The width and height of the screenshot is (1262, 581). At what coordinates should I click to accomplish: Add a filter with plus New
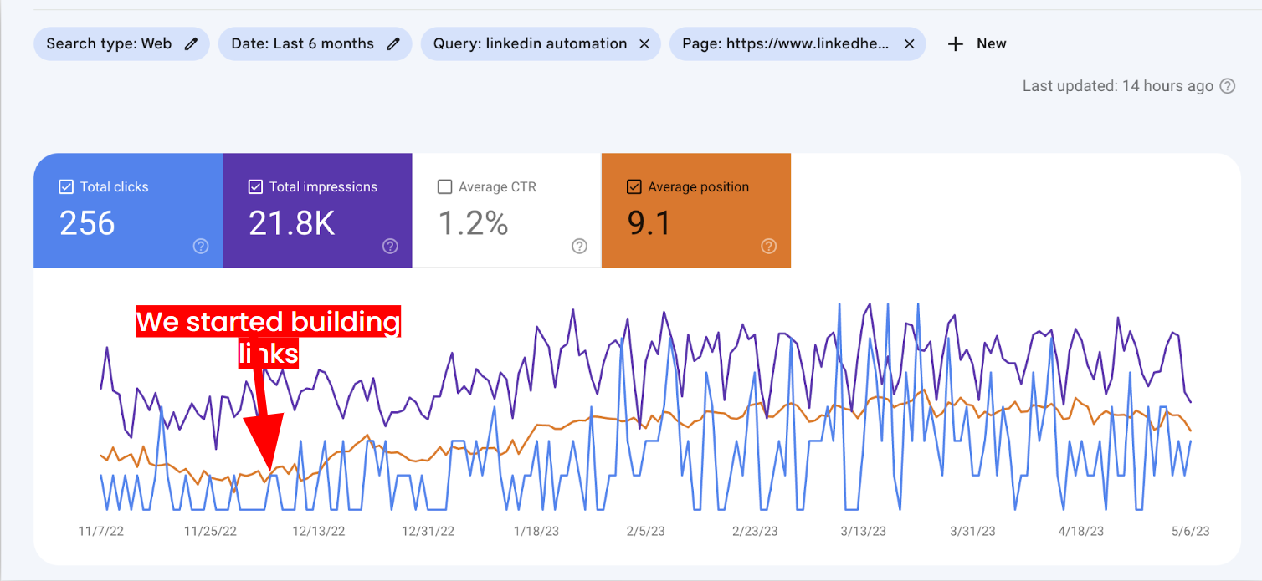click(977, 44)
